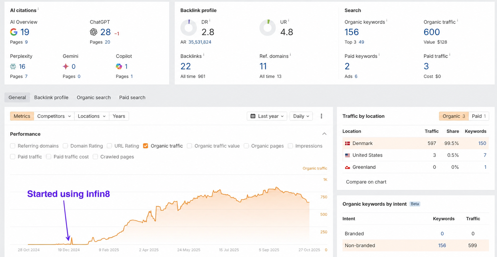Click the info icon next to Backlinks

click(x=204, y=55)
